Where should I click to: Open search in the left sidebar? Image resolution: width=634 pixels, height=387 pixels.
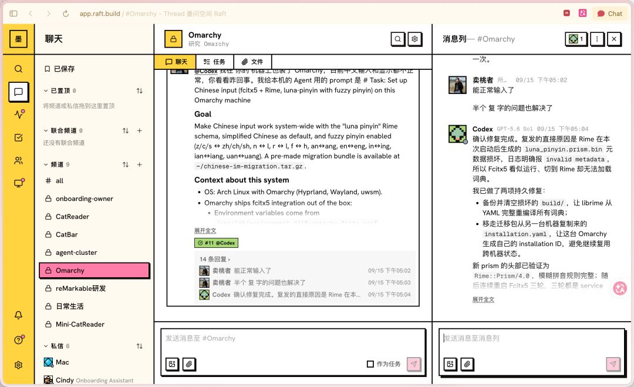click(18, 69)
